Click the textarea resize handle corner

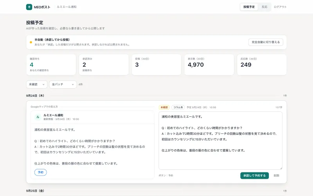tap(281, 168)
